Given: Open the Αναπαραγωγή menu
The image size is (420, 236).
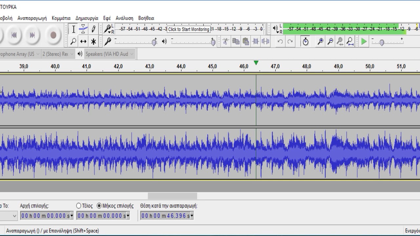Looking at the screenshot, I should pyautogui.click(x=32, y=18).
